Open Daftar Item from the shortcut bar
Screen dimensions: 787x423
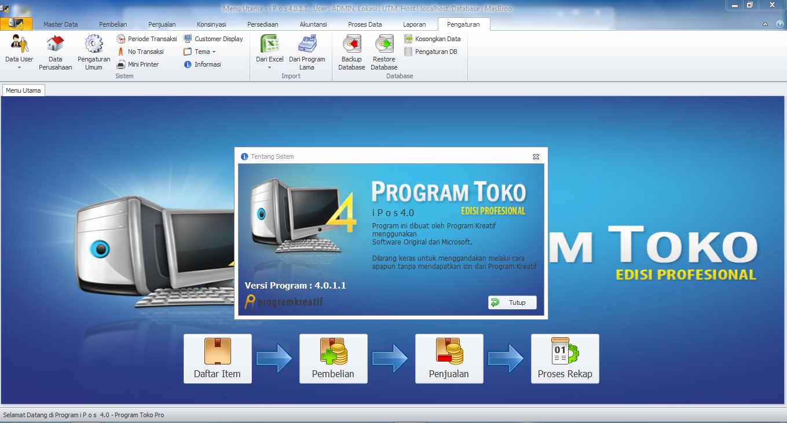(x=217, y=358)
